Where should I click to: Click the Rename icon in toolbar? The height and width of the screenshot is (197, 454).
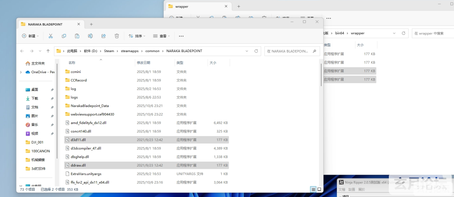click(90, 36)
